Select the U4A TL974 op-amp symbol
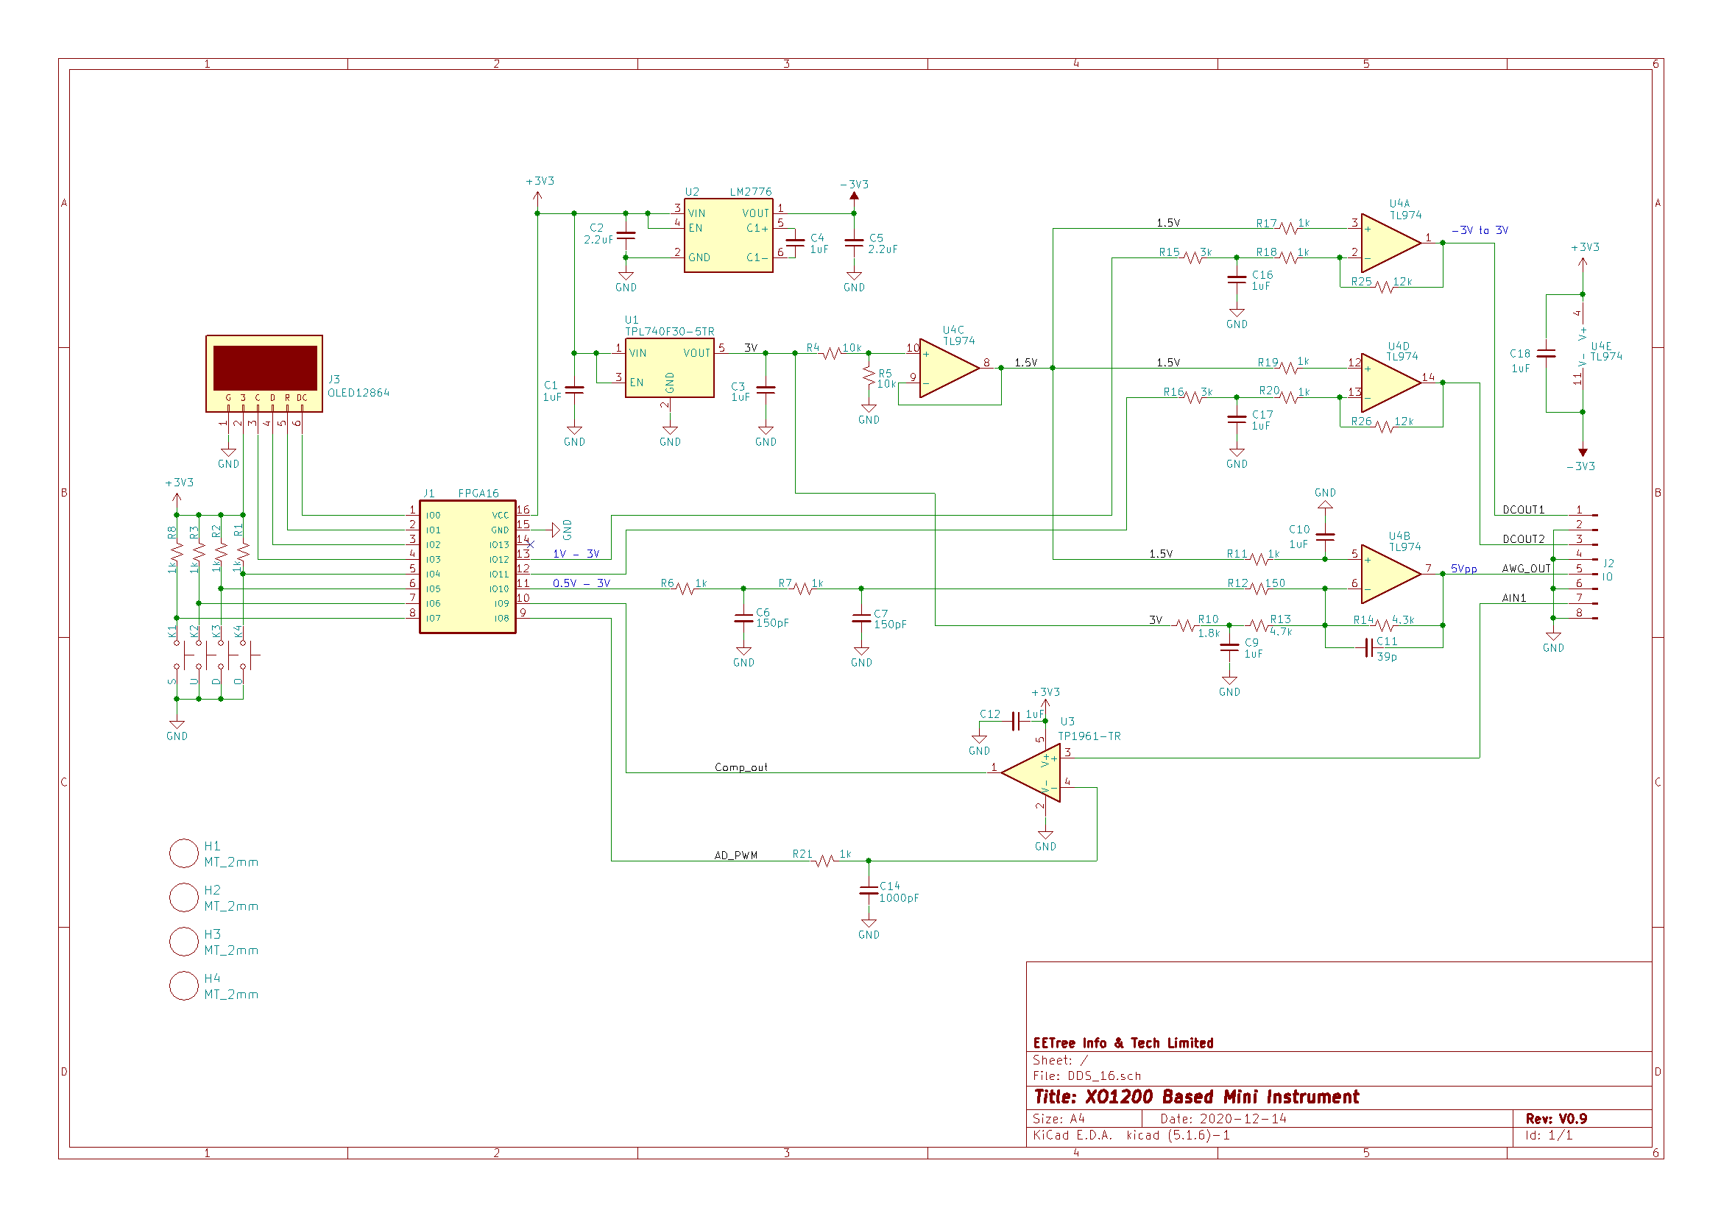 1390,243
